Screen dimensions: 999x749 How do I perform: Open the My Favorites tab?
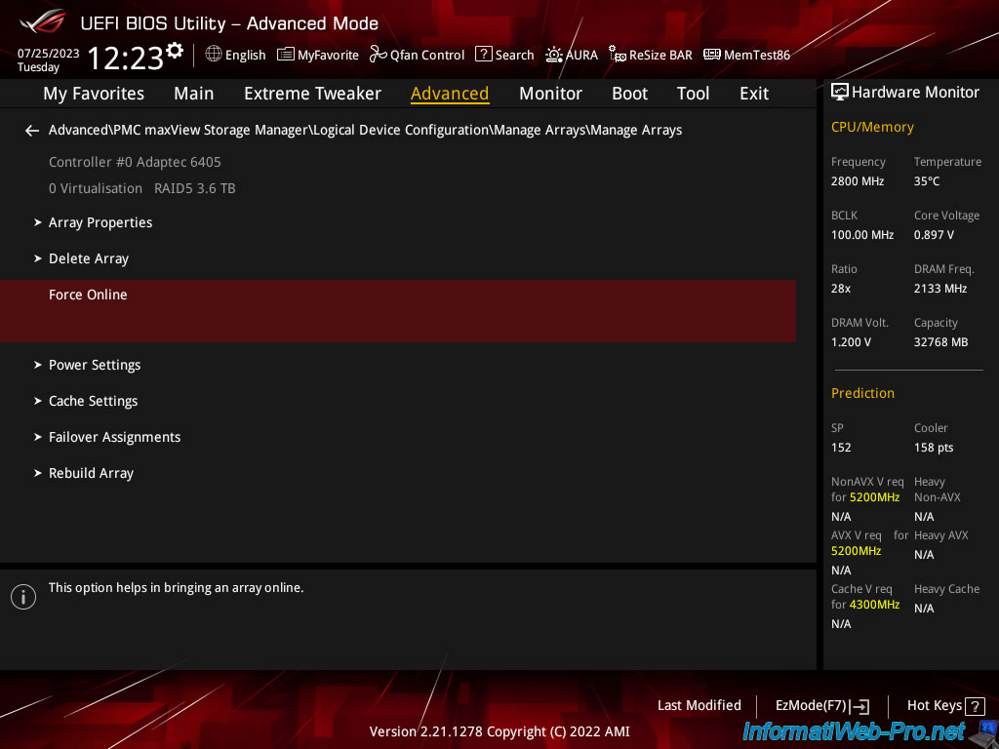click(x=94, y=94)
